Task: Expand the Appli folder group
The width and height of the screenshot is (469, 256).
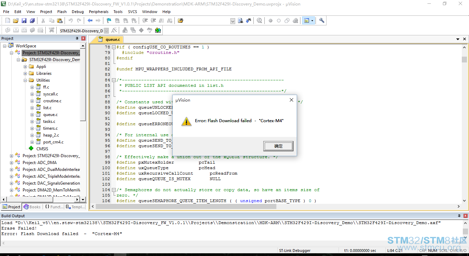Action: coord(25,67)
